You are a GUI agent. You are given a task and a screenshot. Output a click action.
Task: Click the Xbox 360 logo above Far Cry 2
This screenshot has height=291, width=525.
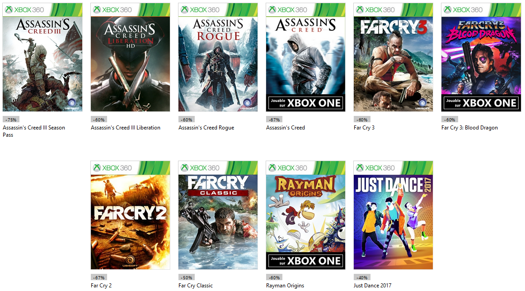tap(112, 167)
